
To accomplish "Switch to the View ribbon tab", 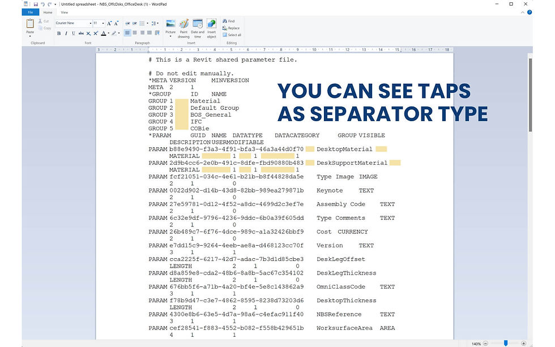I will coord(65,12).
